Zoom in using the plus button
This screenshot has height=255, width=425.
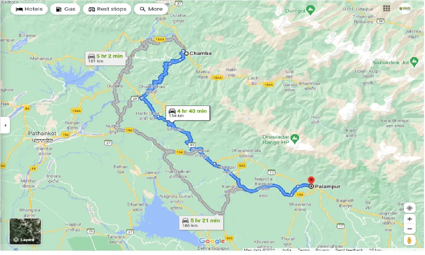coord(409,219)
